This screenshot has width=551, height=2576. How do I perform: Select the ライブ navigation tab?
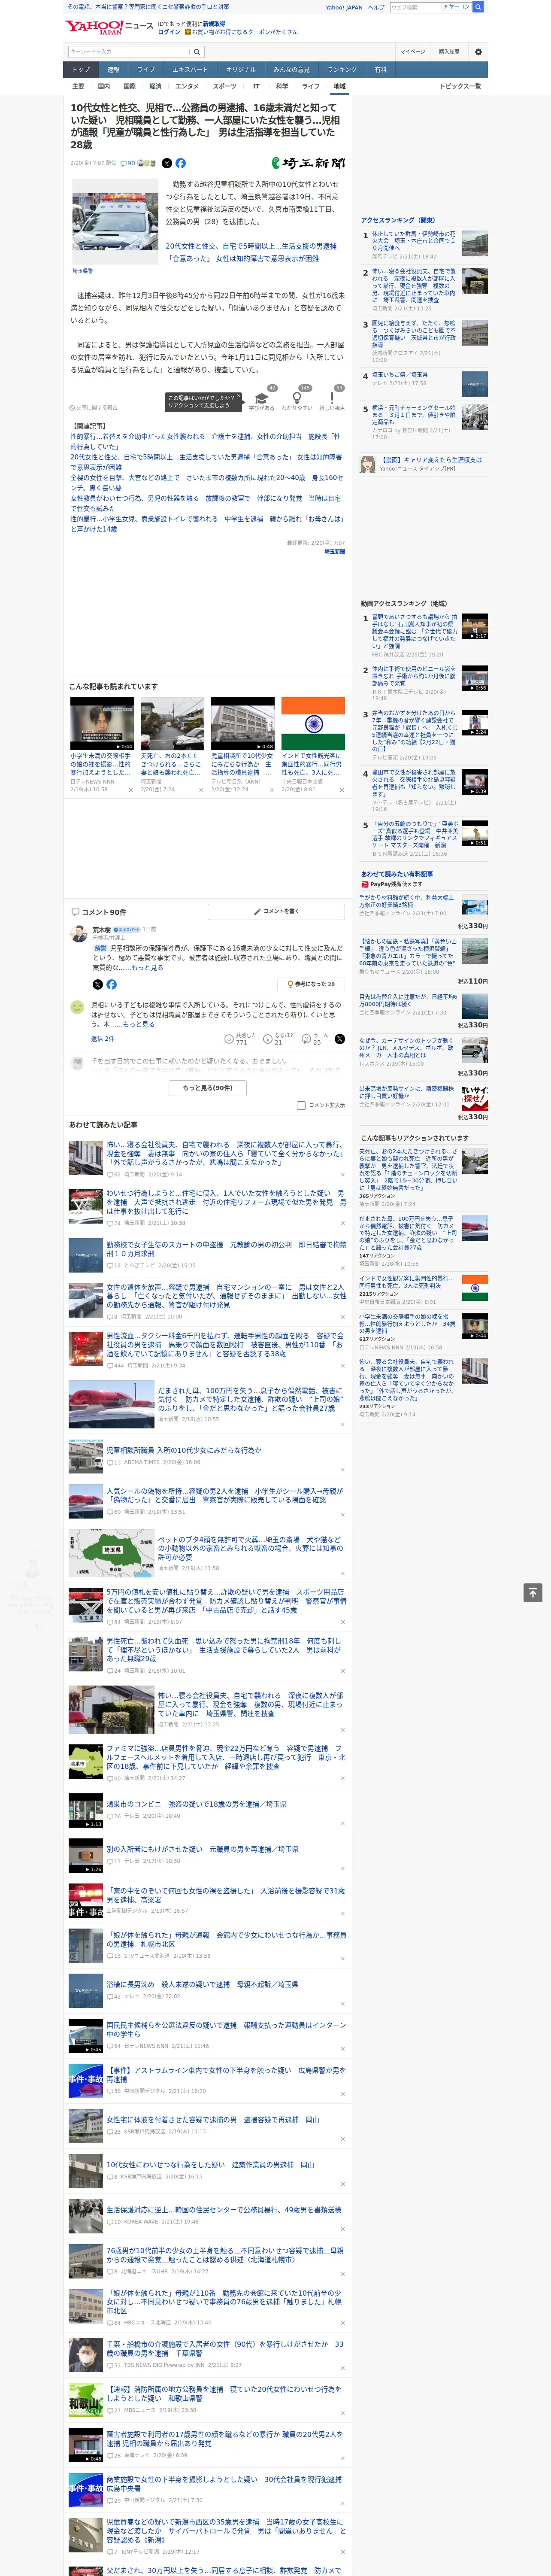(146, 70)
